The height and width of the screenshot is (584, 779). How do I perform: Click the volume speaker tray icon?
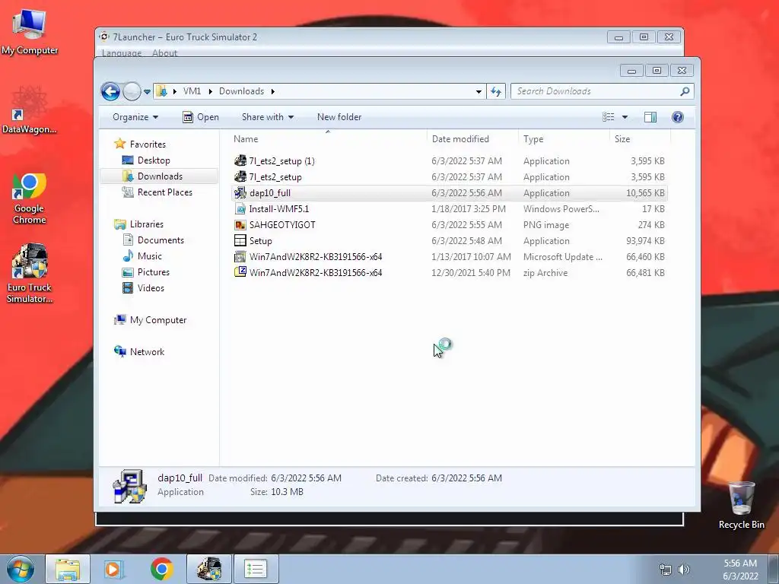[x=684, y=570]
